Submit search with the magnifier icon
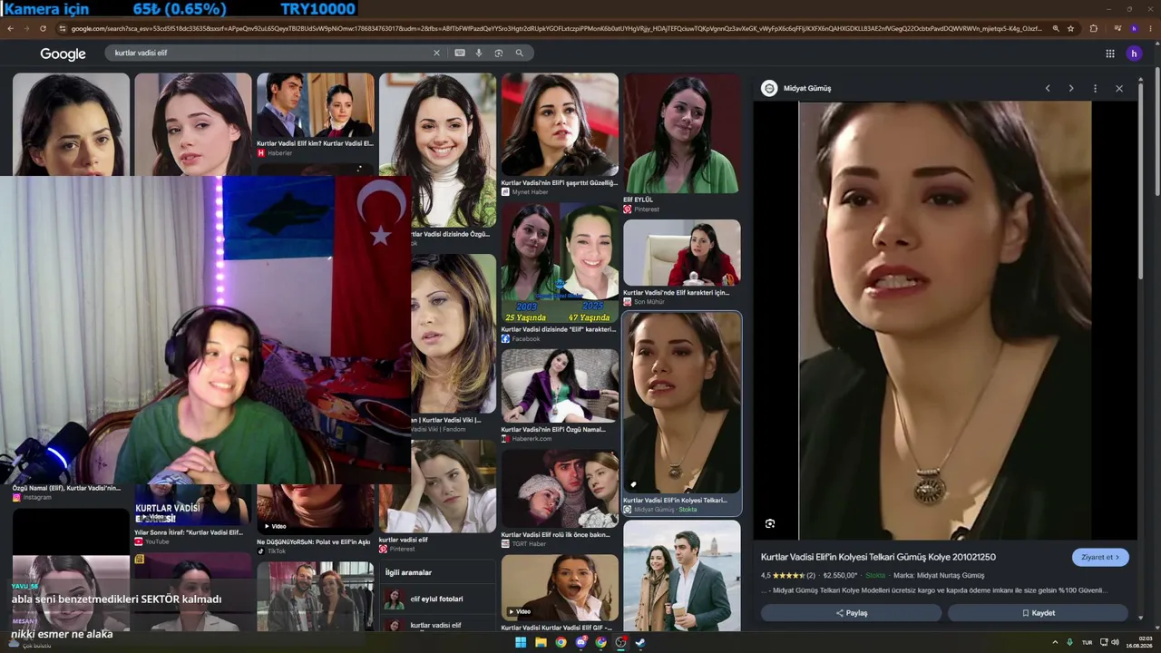The image size is (1161, 653). tap(519, 53)
